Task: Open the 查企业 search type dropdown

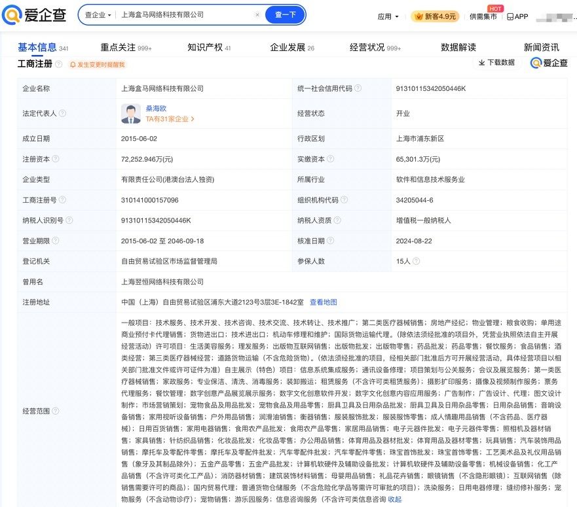Action: [97, 14]
